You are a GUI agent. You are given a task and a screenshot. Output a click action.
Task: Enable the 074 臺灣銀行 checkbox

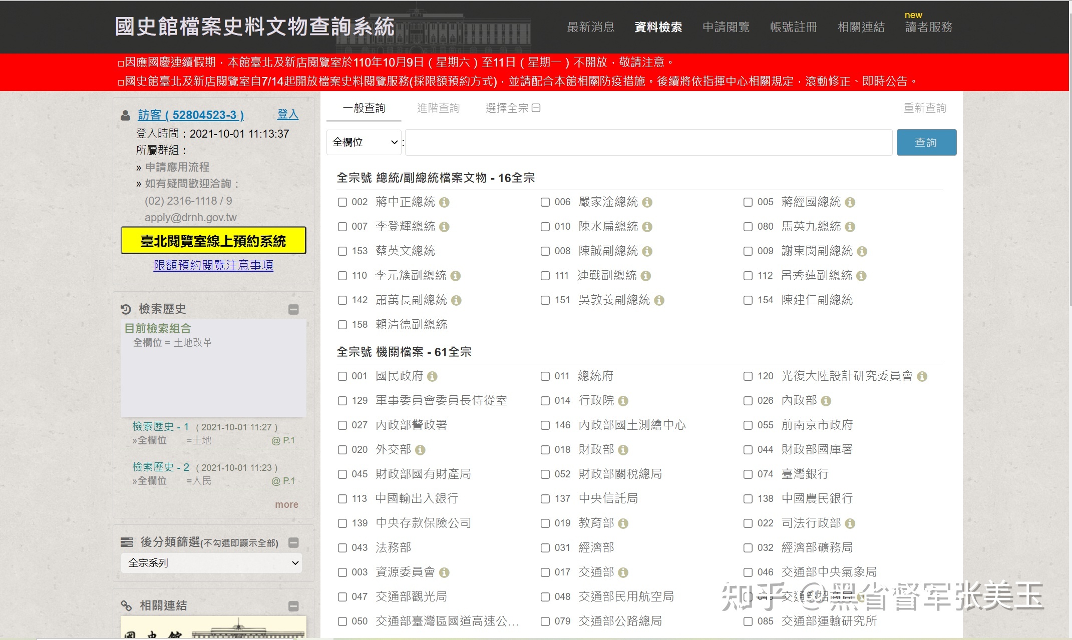tap(748, 474)
